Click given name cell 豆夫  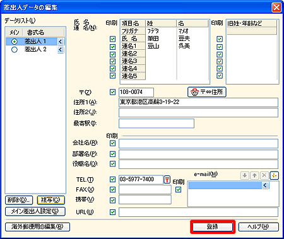(192, 38)
